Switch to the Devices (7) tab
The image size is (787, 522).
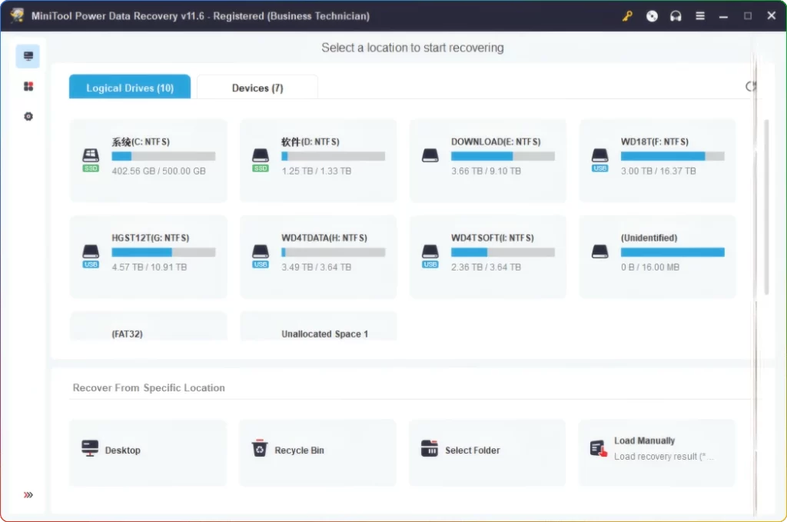(257, 88)
